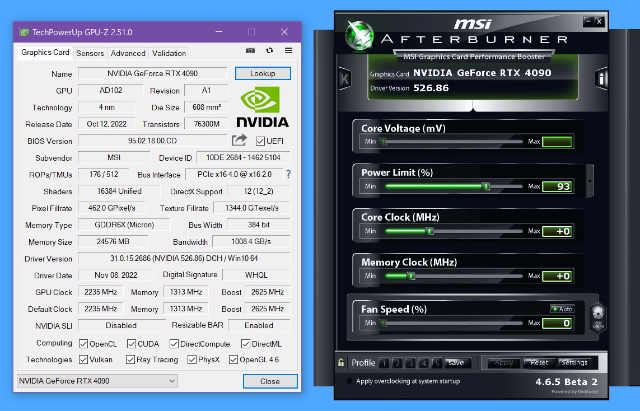Open GPU selection dropdown in GPU-Z
The image size is (640, 411).
[x=97, y=381]
